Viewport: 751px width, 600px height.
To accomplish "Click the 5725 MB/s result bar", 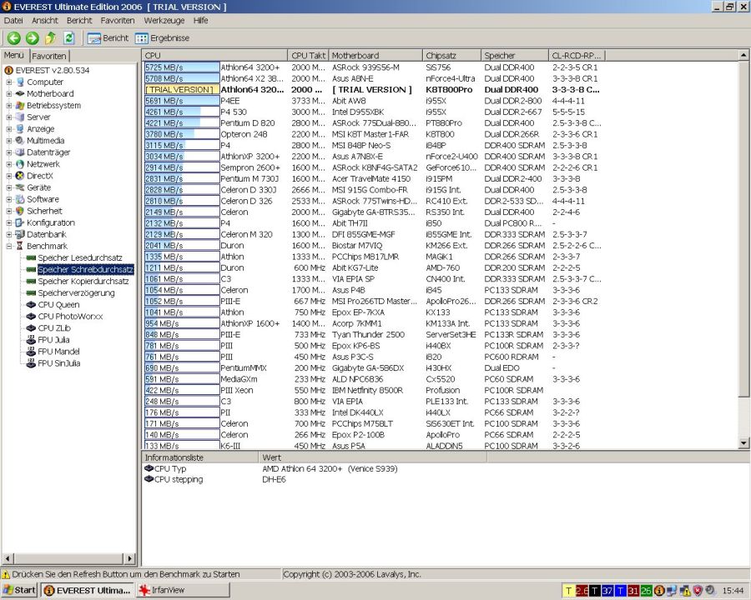I will click(x=182, y=67).
